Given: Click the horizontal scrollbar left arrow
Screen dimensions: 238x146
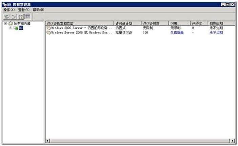Looking at the screenshot, I should [47, 141].
